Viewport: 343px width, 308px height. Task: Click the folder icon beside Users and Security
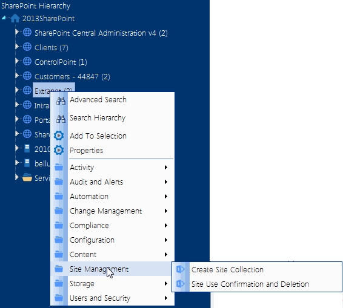coord(59,298)
